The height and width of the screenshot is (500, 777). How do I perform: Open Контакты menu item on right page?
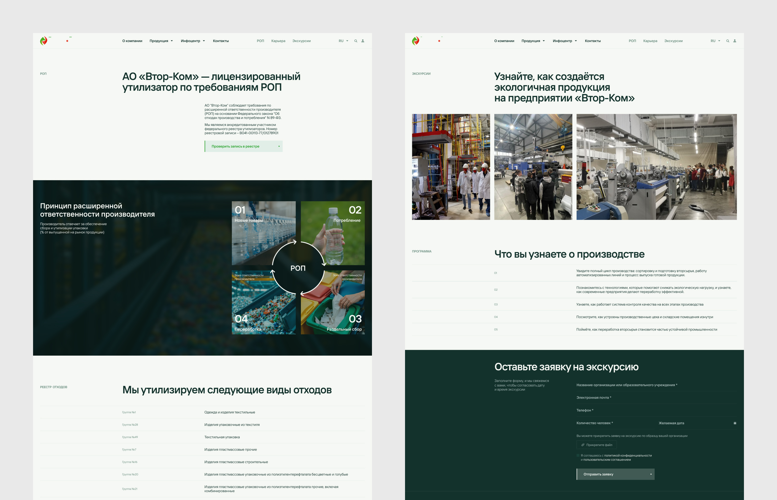click(593, 41)
